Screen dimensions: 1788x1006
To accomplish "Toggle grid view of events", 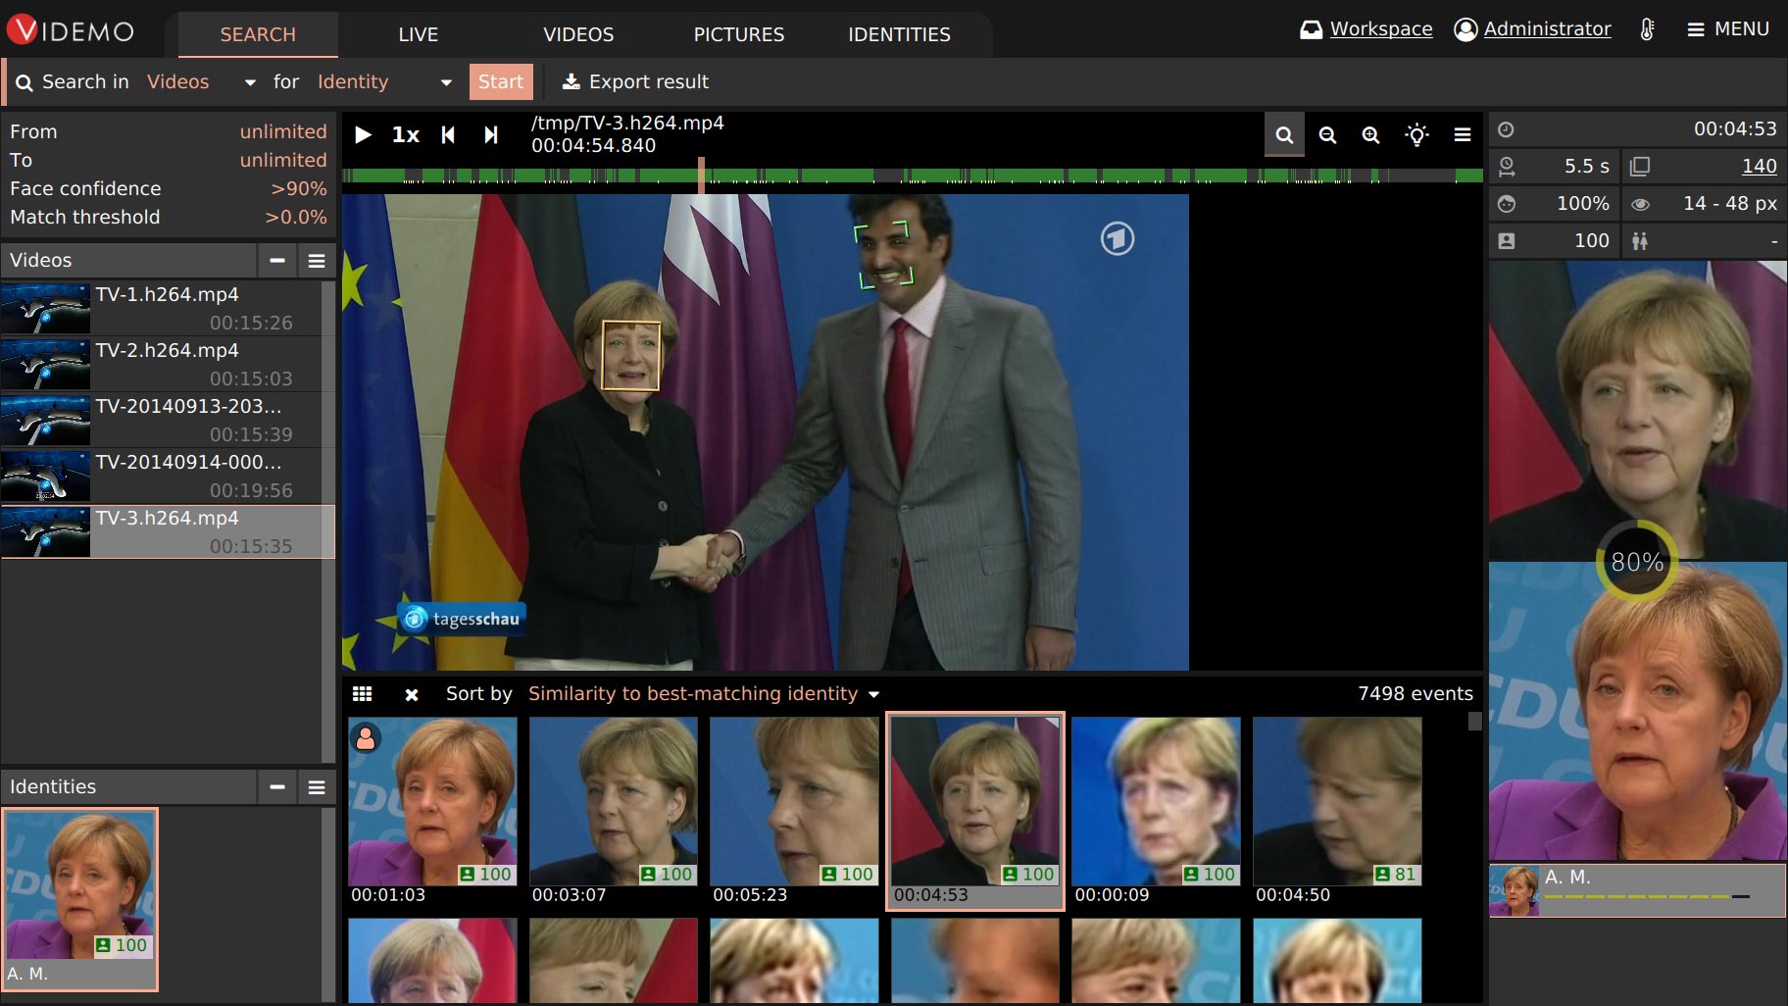I will tap(363, 694).
